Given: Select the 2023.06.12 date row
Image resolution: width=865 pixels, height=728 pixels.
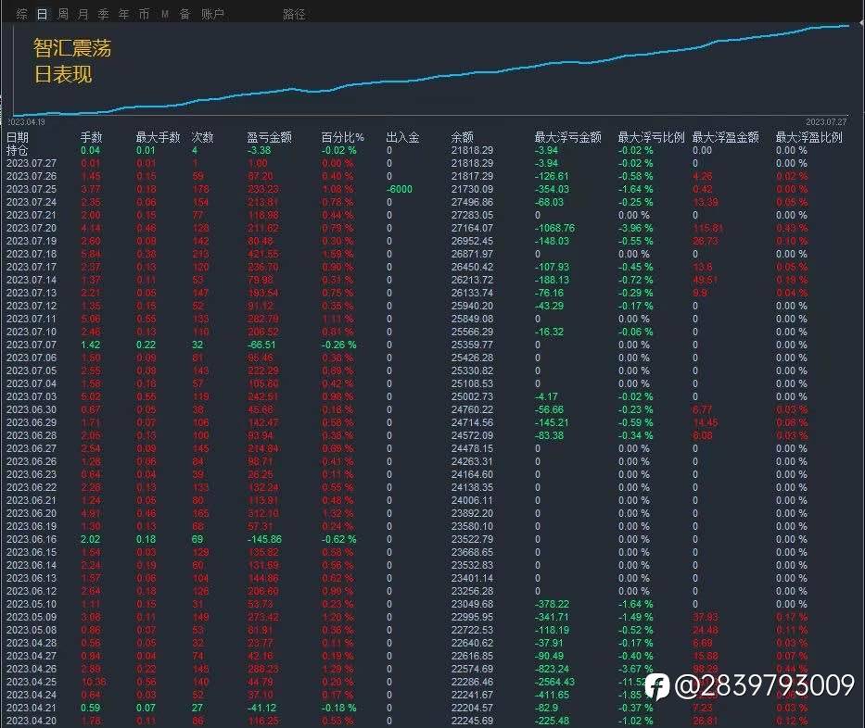Looking at the screenshot, I should tap(32, 591).
